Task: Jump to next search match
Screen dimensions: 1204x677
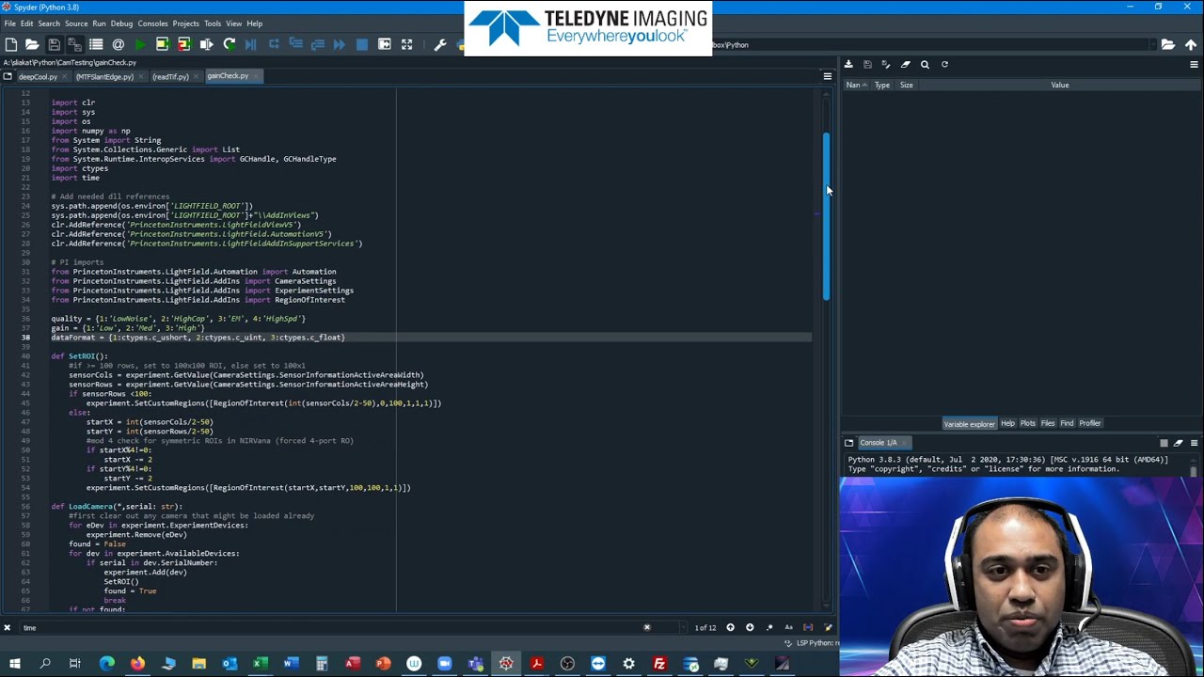Action: pos(750,627)
